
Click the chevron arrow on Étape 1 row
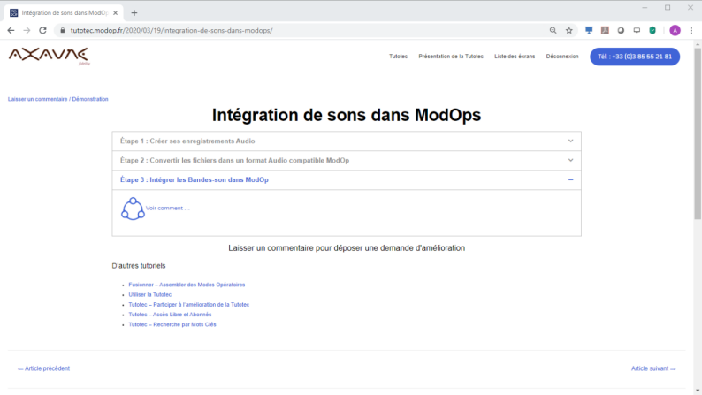tap(570, 141)
